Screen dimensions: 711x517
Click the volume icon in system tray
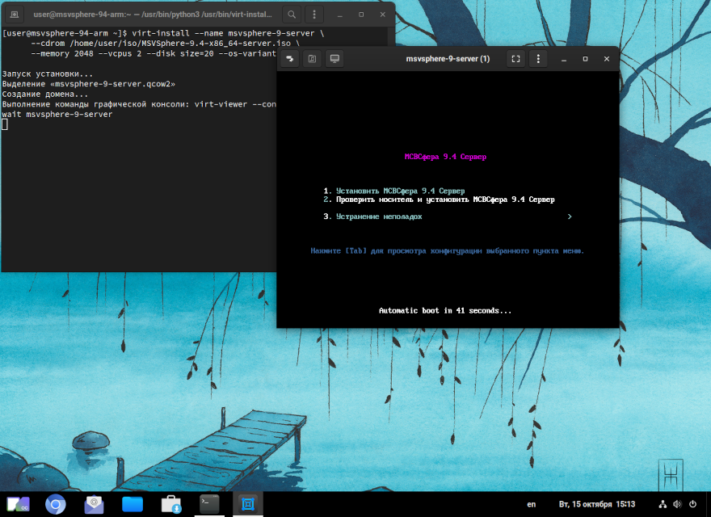click(x=677, y=504)
